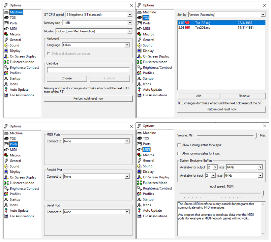Click Machine icon in top-left Options window

[x=6, y=12]
